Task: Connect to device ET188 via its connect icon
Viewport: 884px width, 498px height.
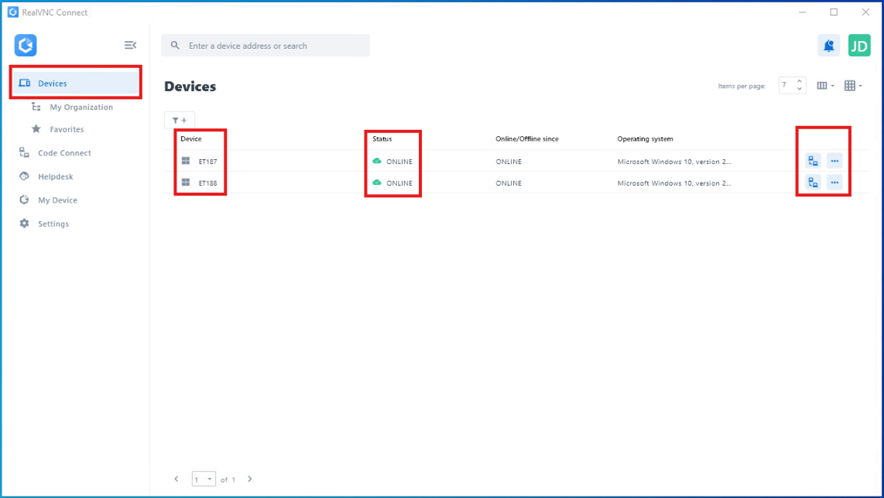Action: pos(813,183)
